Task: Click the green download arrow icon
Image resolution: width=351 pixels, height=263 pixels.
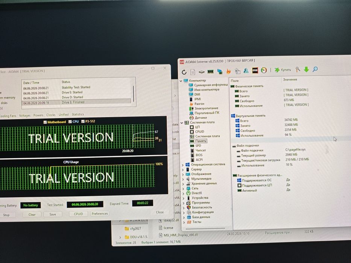Action: click(307, 70)
